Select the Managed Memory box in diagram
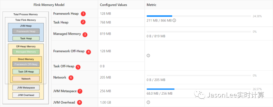 coord(26,51)
